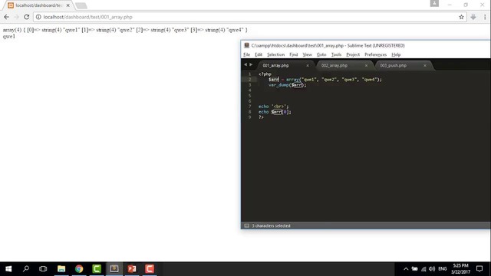The image size is (491, 276).
Task: Open the Chrome profile avatar button
Action: pyautogui.click(x=434, y=3)
